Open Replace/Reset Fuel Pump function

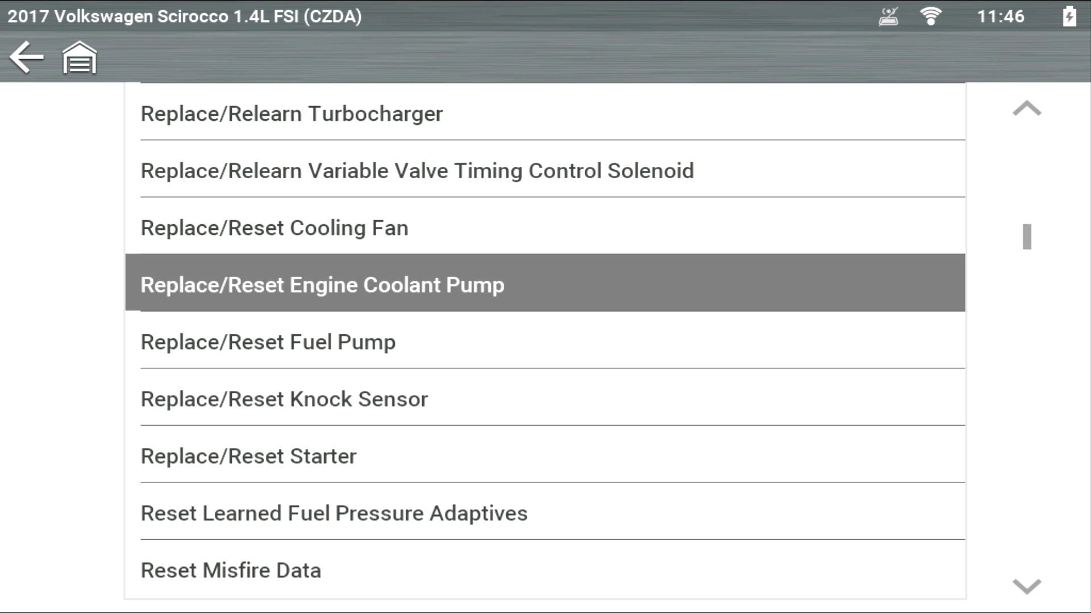[268, 342]
